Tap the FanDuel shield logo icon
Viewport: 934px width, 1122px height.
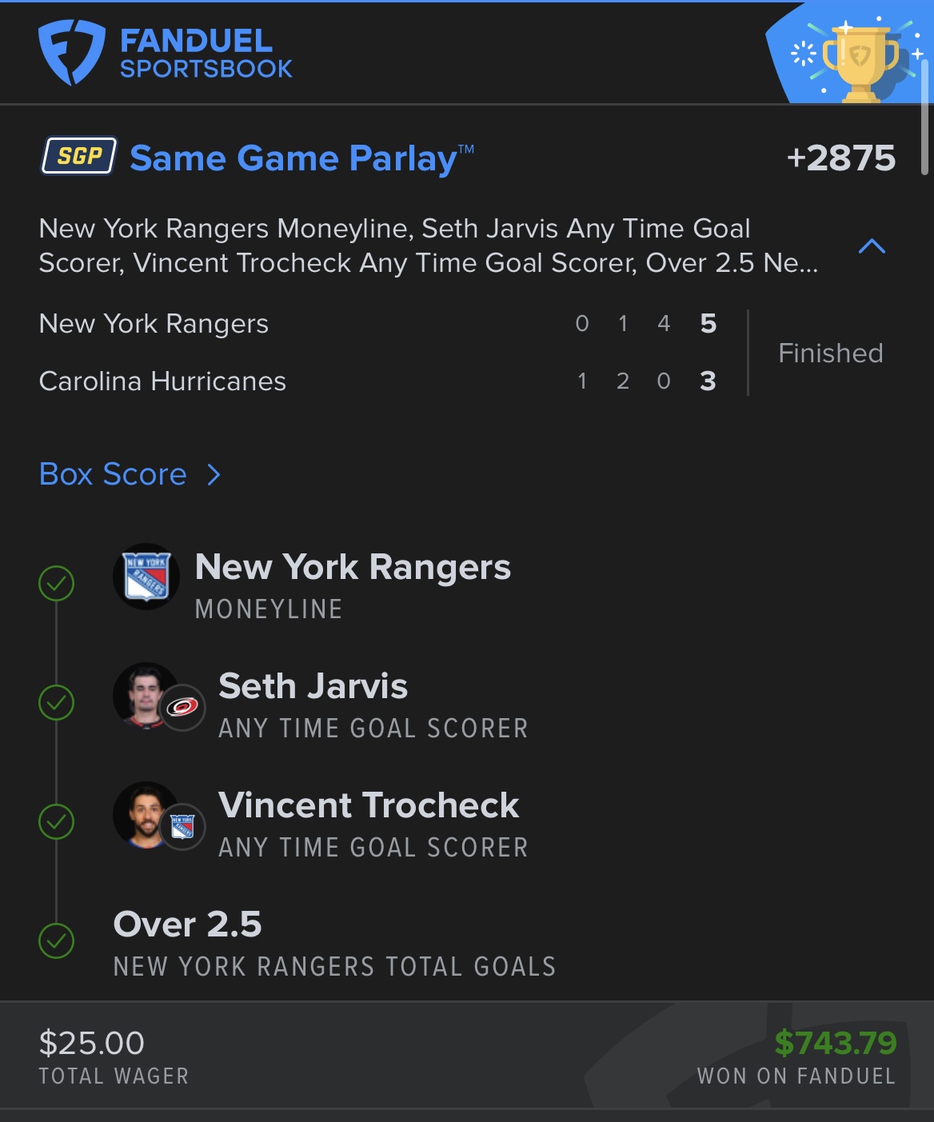pyautogui.click(x=72, y=53)
